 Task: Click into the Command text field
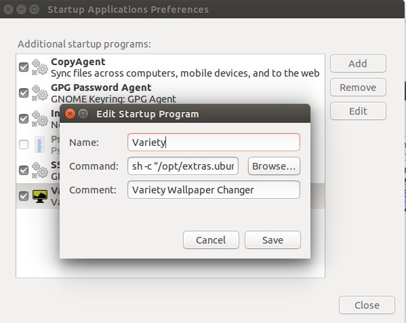[x=183, y=166]
